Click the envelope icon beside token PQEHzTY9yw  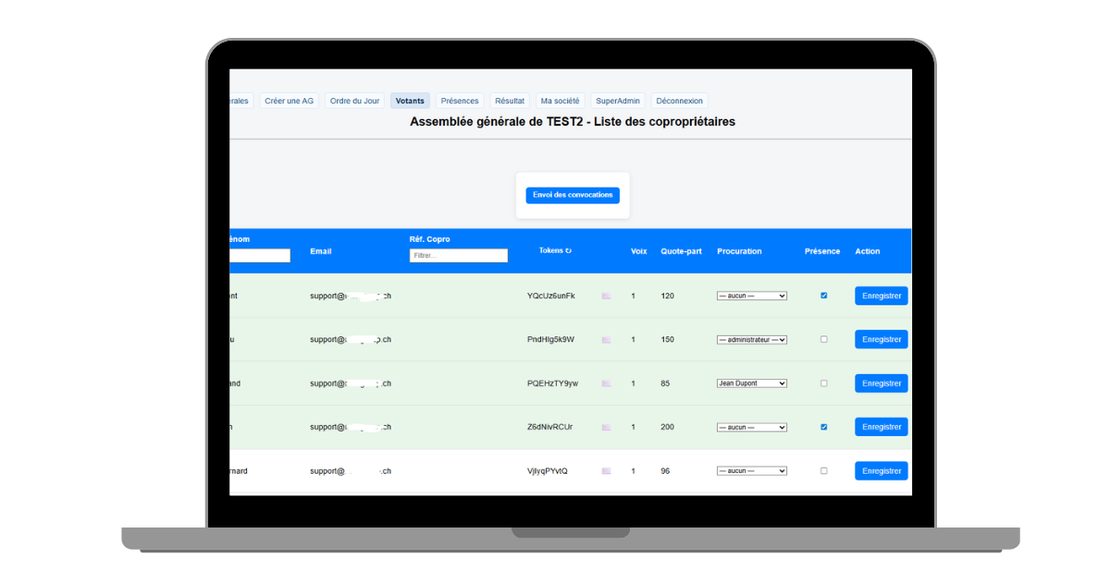(607, 383)
